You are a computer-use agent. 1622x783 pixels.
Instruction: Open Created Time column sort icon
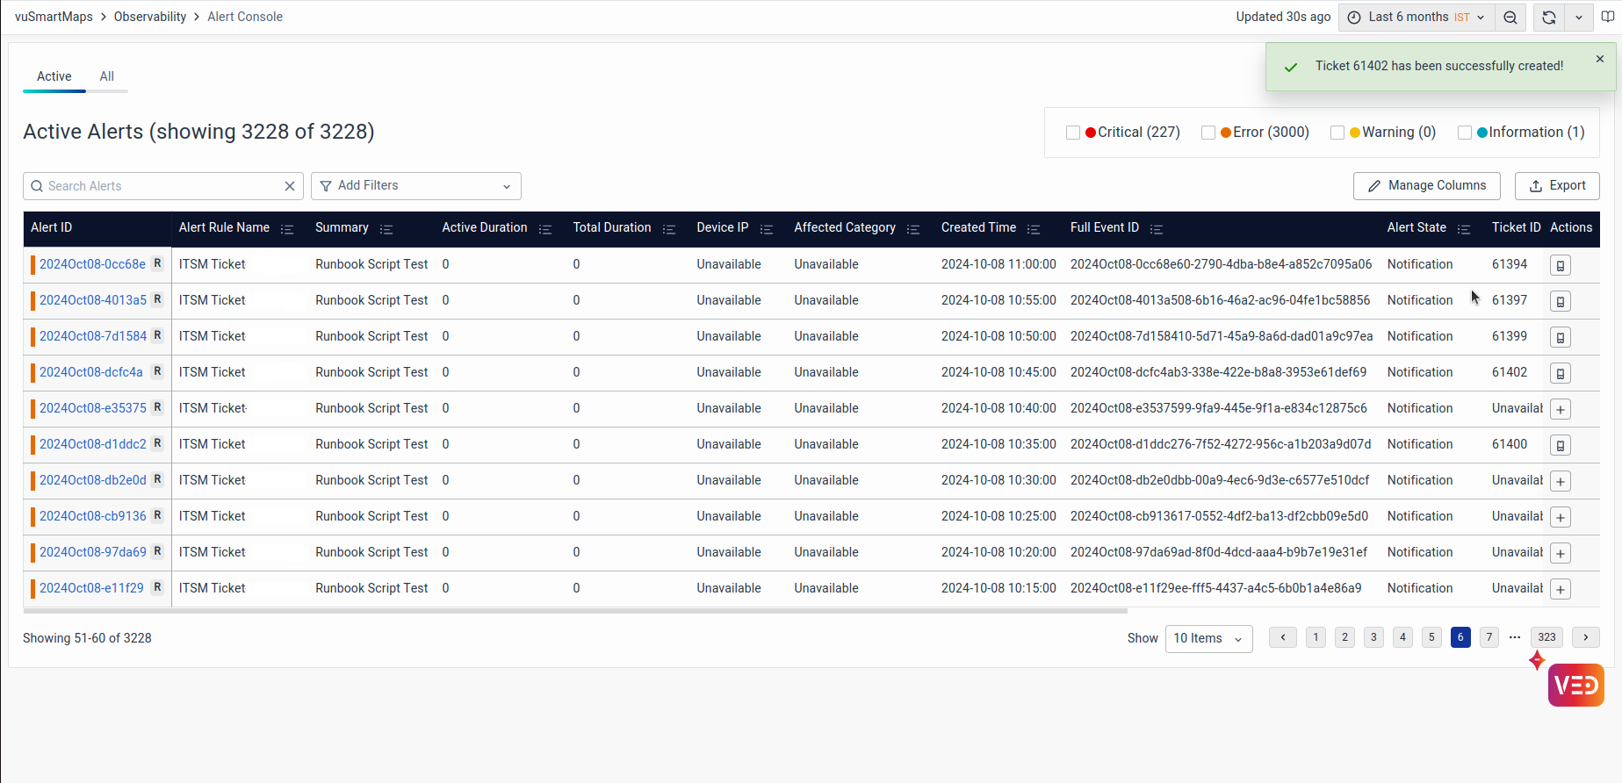(x=1034, y=229)
